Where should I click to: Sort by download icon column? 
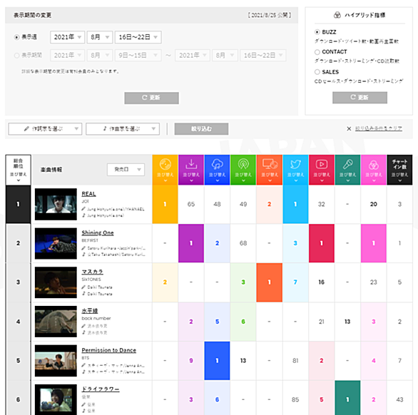[x=191, y=170]
